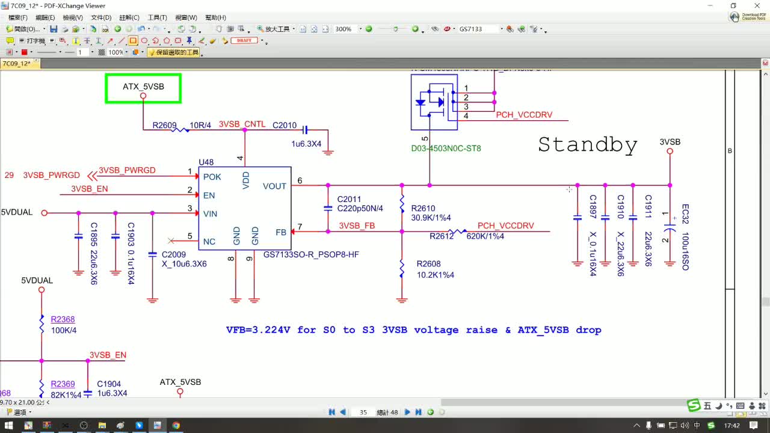Screen dimensions: 770x433
Task: Click the OCR pages icon
Action: [105, 29]
